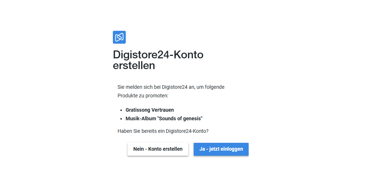Click the bullet dot before "Musik-Album"

pyautogui.click(x=121, y=119)
